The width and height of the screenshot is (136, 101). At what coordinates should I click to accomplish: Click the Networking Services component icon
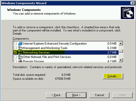pos(20,52)
